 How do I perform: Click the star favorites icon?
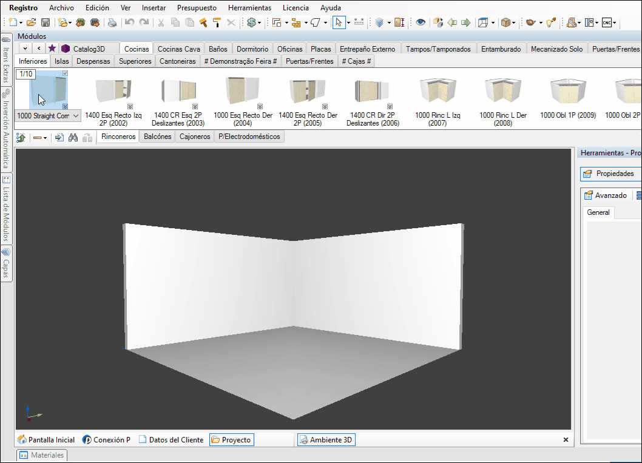click(52, 49)
